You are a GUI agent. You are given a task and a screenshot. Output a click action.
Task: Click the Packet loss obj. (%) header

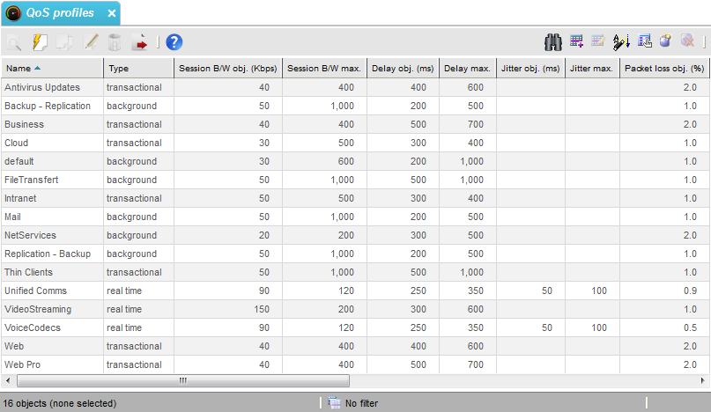pos(664,68)
